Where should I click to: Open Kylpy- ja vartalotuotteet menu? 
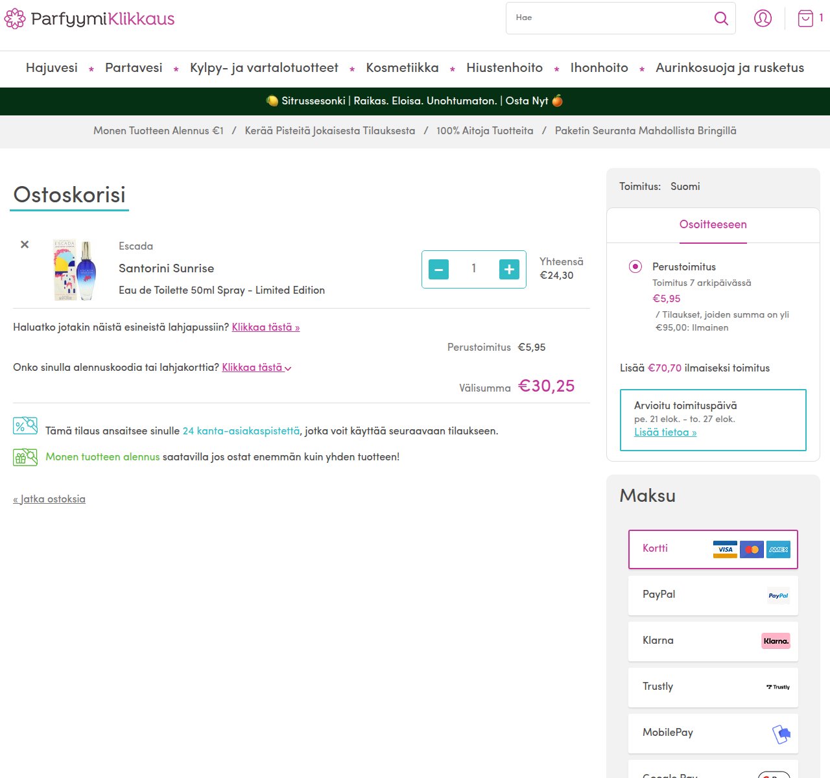tap(264, 68)
